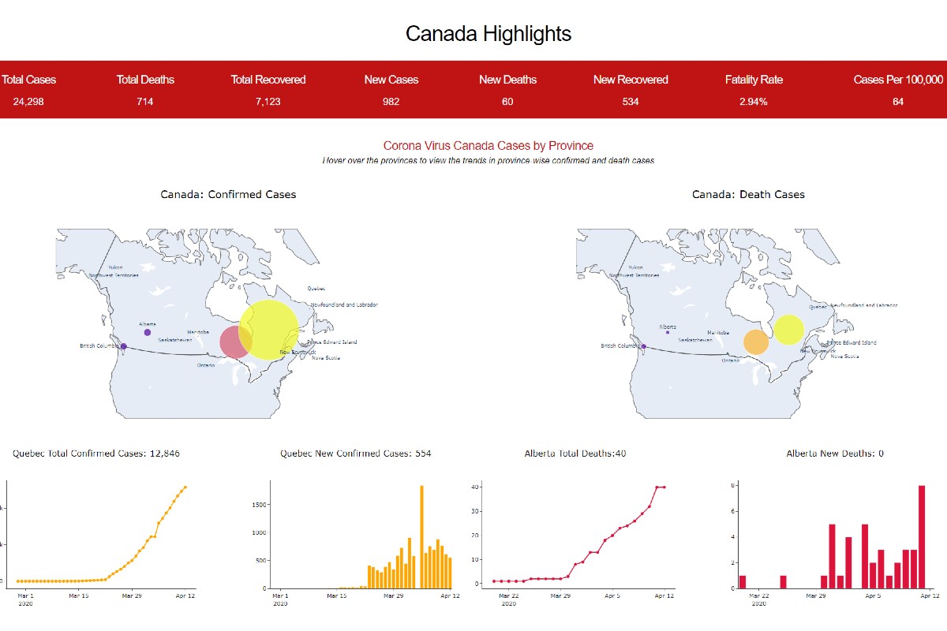Select the yellow Quebec bubble on Confirmed Cases map
This screenshot has height=631, width=947.
[268, 328]
